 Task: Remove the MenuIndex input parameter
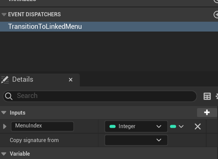(x=198, y=126)
